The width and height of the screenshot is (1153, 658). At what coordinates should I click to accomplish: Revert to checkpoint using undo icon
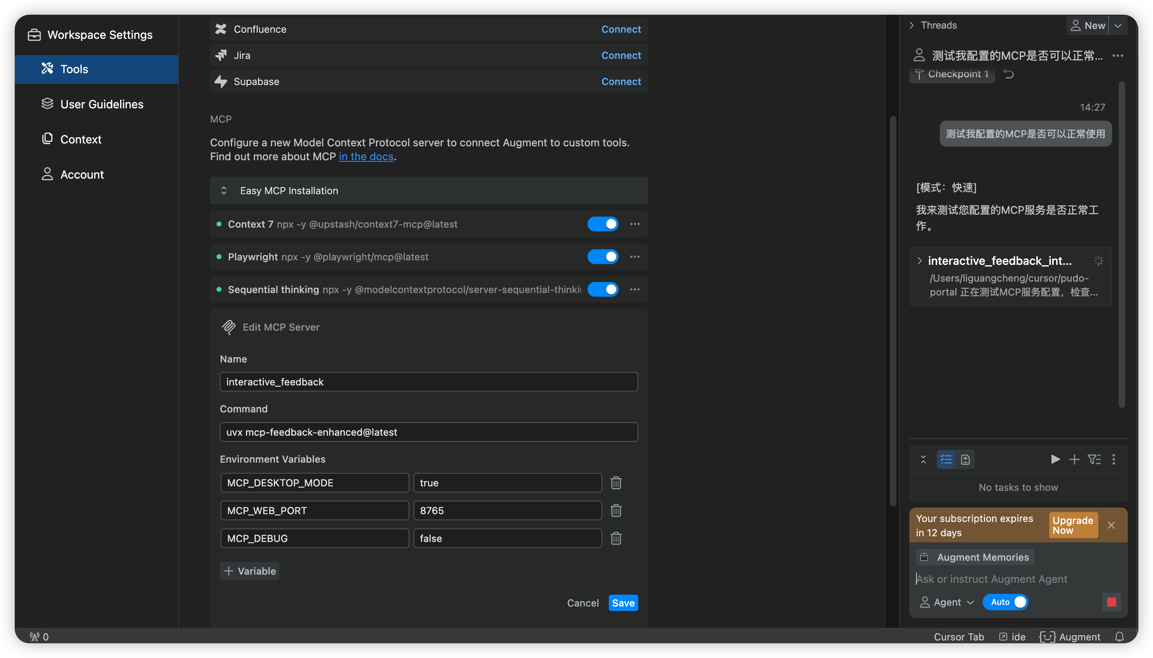(x=1009, y=74)
